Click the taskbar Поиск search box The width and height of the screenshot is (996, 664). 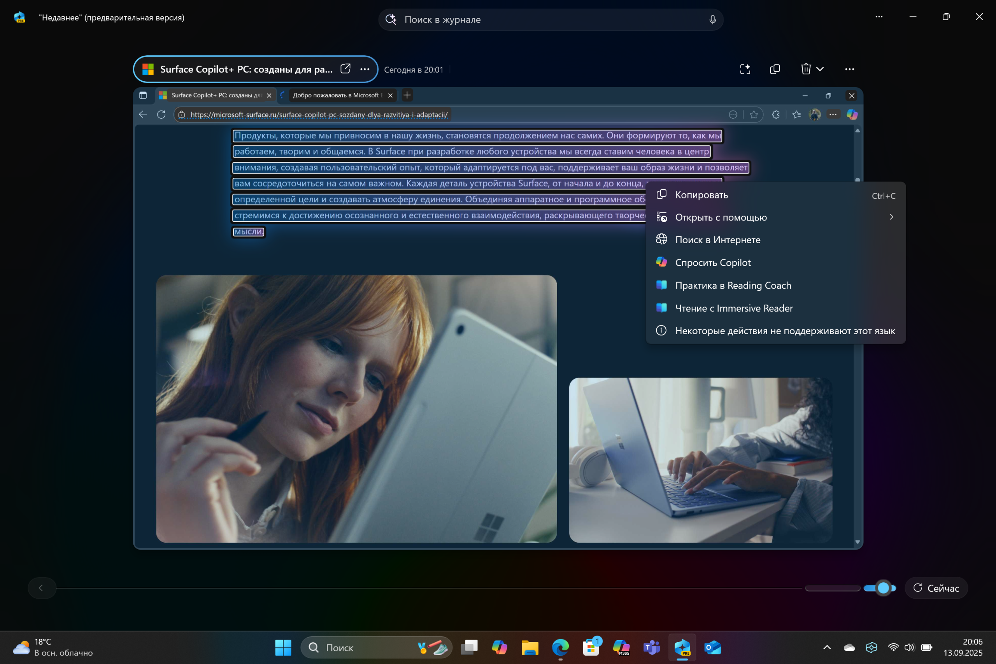pos(376,648)
